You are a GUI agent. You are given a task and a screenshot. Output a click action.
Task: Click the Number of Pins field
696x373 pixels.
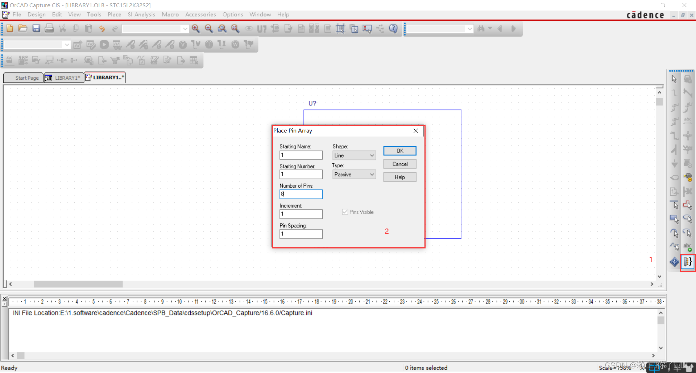tap(301, 194)
